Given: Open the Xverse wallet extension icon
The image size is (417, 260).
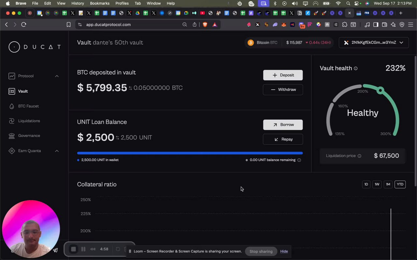Looking at the screenshot, I should (258, 24).
